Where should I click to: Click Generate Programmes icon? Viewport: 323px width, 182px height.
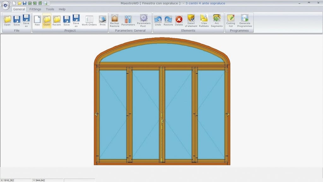tap(244, 21)
